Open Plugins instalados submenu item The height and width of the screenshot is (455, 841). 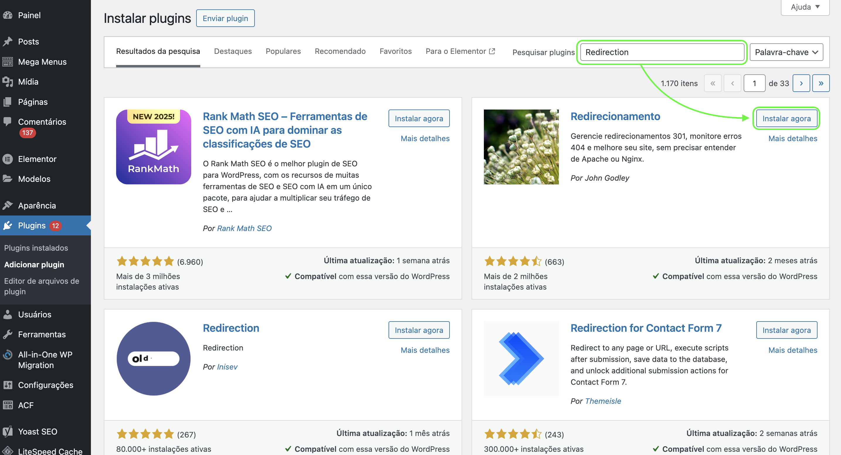click(x=36, y=248)
